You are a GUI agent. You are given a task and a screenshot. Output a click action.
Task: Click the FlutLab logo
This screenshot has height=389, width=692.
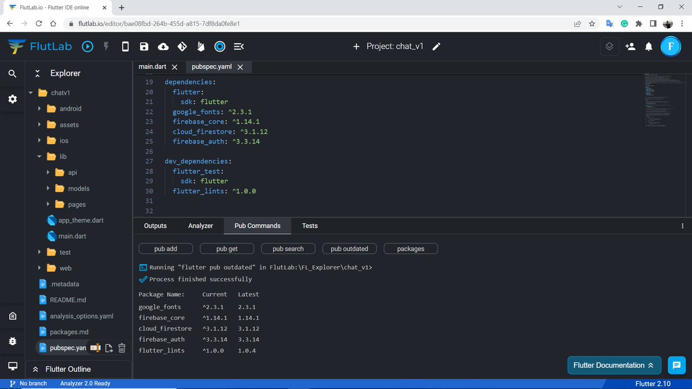pyautogui.click(x=40, y=47)
